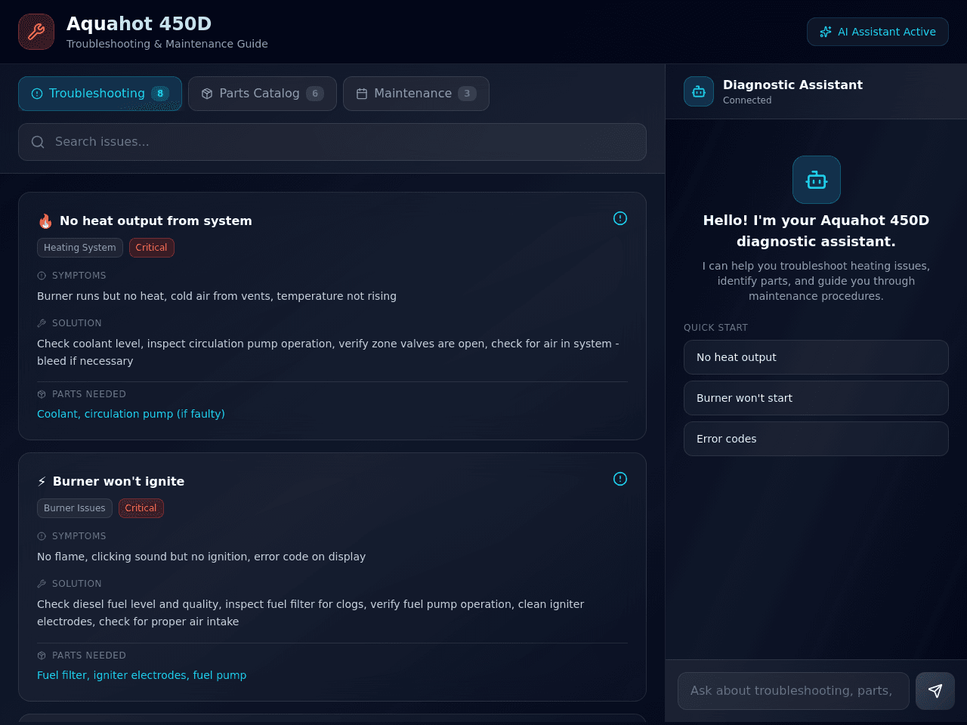Click the Solution wrench icon in Burner card
Viewport: 967px width, 725px height.
pyautogui.click(x=42, y=584)
